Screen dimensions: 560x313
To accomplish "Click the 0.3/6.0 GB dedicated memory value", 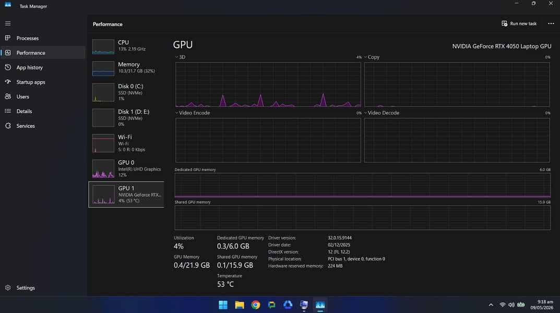I will (233, 246).
